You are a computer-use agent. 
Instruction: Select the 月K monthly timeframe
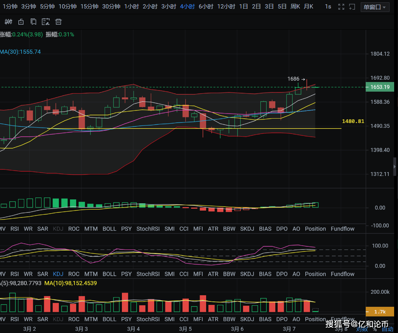308,7
